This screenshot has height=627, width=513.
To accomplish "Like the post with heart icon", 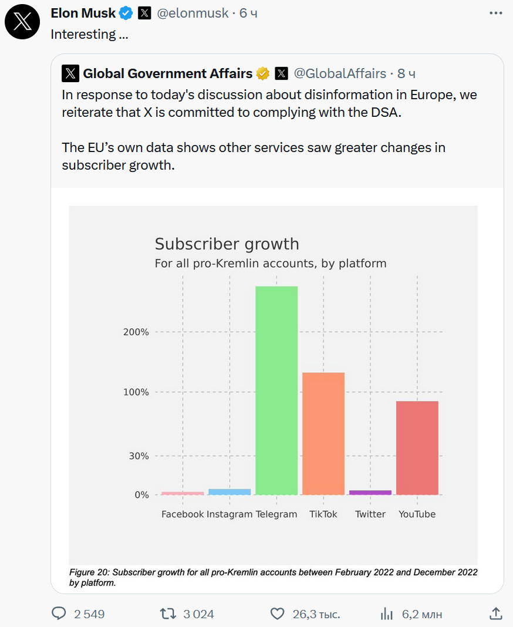I will point(277,613).
